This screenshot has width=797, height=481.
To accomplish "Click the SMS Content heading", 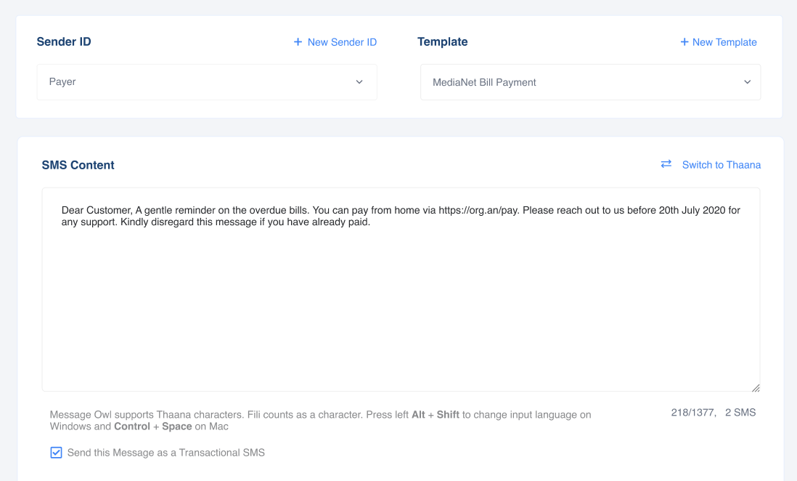I will point(78,165).
